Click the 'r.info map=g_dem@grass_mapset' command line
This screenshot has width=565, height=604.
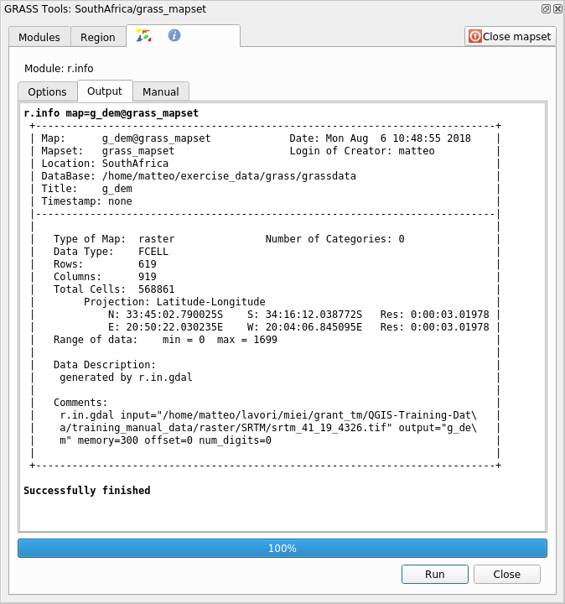click(x=111, y=113)
